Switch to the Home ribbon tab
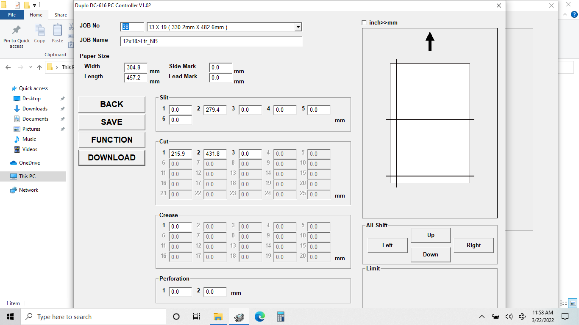 [36, 15]
